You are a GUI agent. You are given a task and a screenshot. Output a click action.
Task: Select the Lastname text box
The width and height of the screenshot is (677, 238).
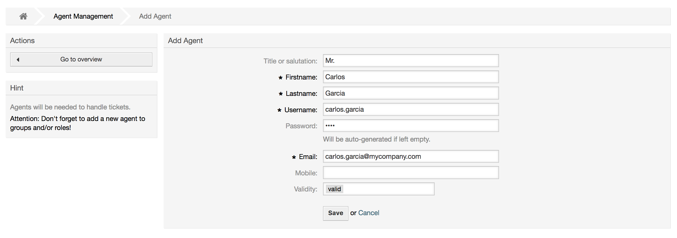coord(410,93)
